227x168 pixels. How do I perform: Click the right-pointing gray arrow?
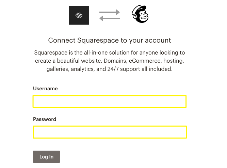pos(110,13)
